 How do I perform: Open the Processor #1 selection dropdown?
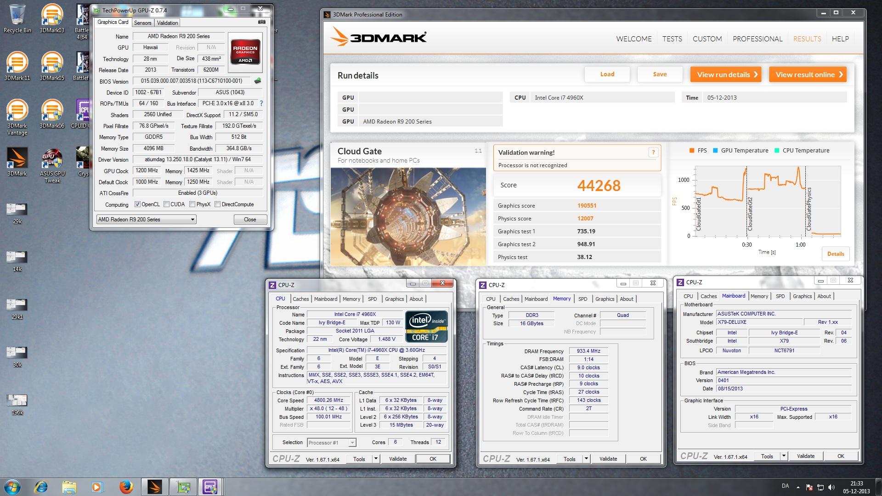pos(332,443)
